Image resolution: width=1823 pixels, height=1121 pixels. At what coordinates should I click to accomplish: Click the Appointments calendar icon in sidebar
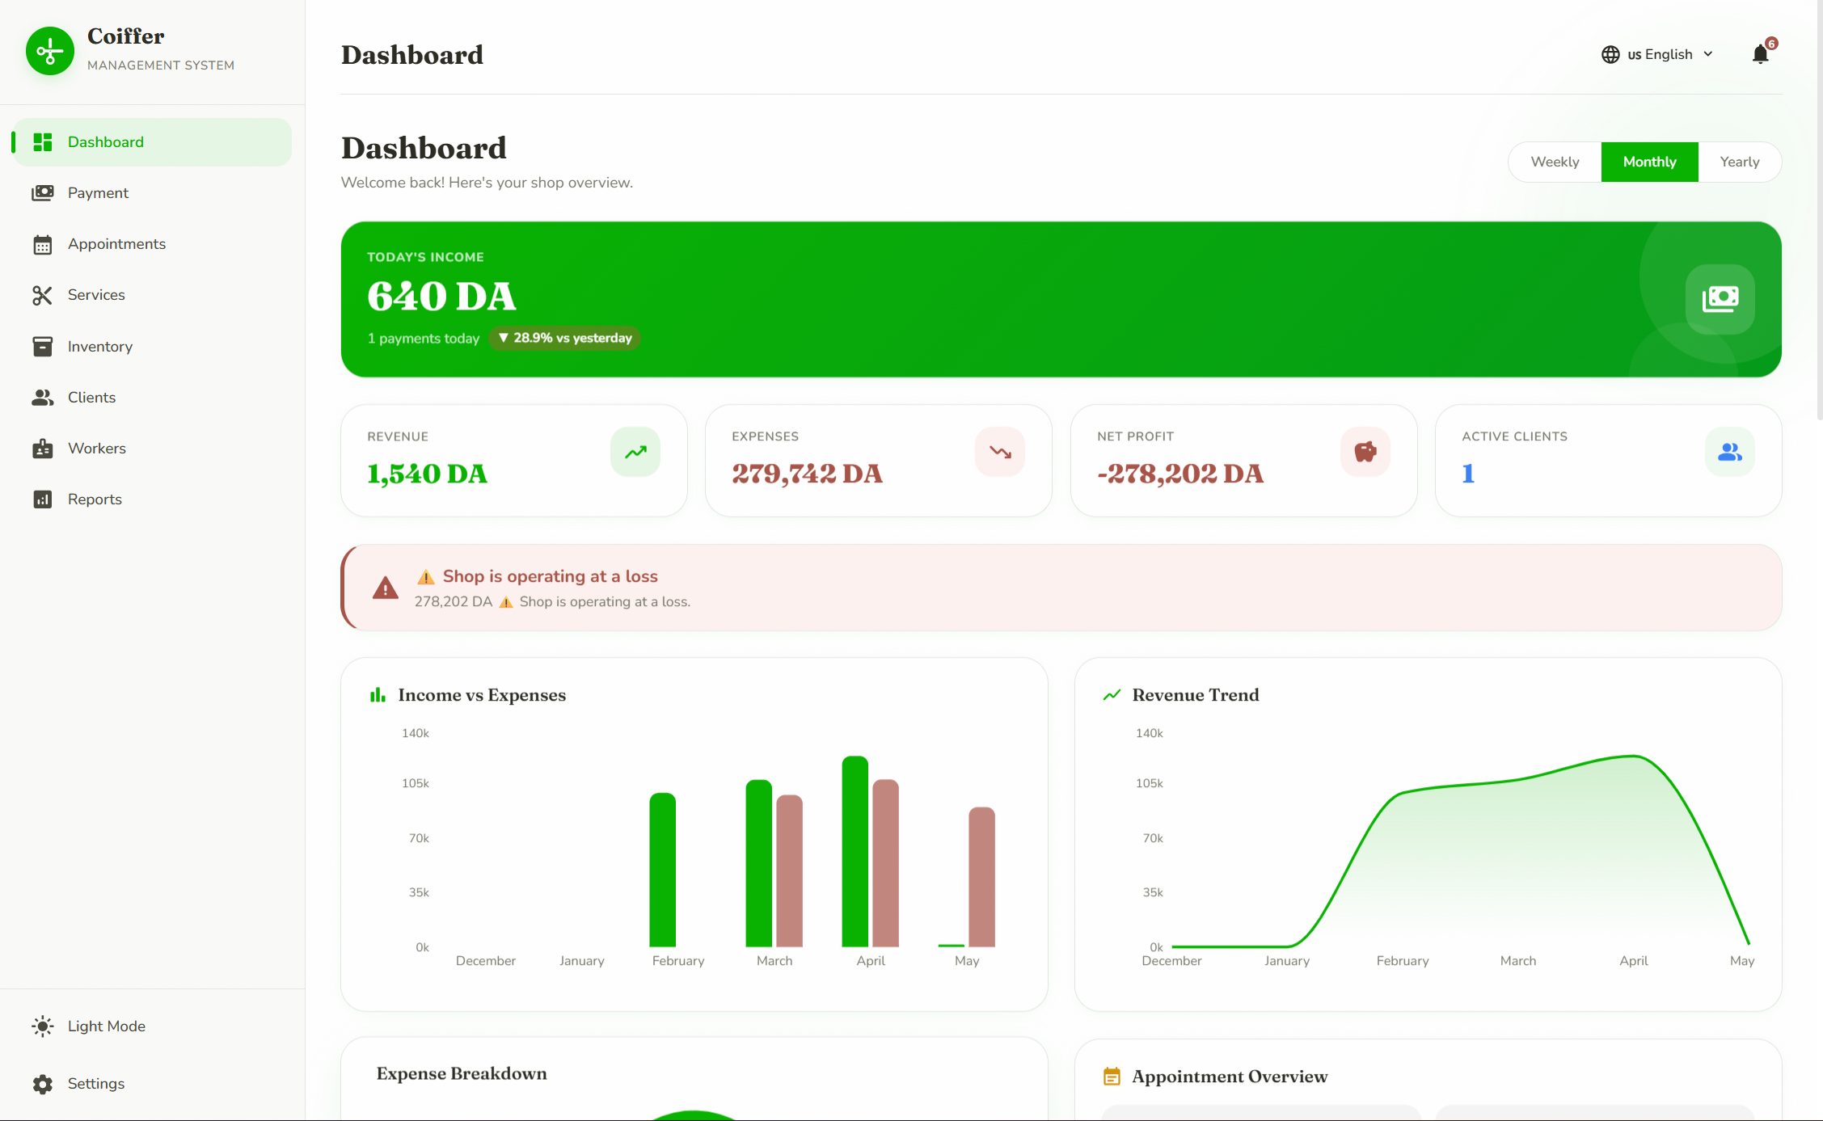43,244
